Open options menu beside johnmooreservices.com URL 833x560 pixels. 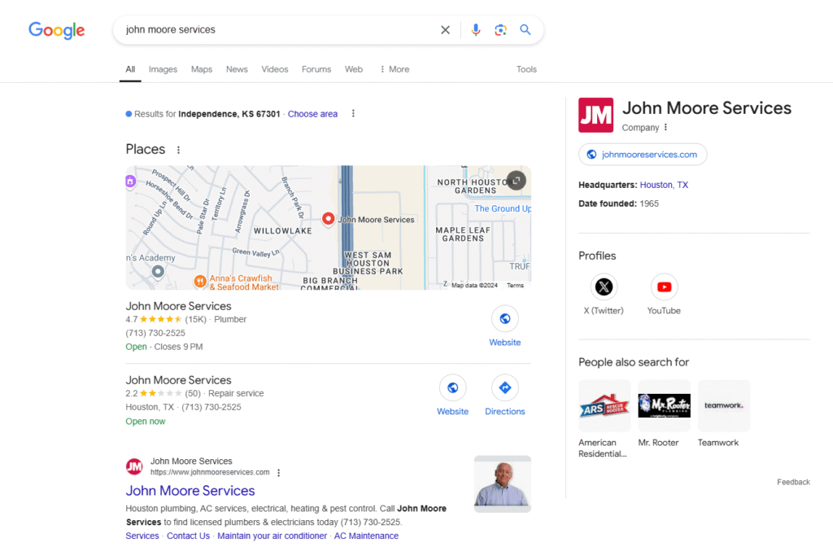pos(279,472)
